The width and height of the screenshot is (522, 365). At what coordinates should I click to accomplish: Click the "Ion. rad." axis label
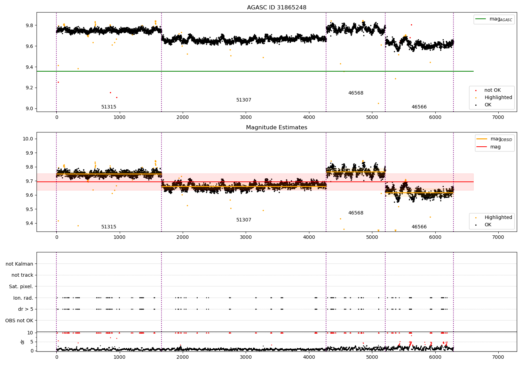[23, 298]
